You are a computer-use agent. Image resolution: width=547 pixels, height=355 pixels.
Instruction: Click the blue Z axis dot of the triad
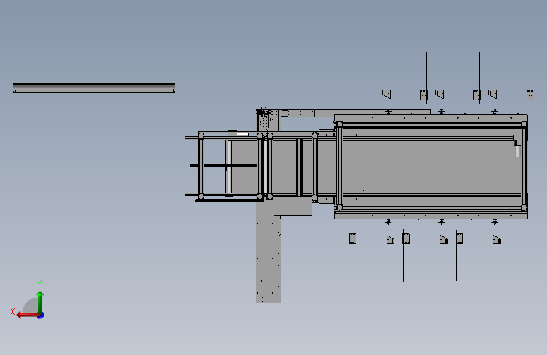(41, 315)
